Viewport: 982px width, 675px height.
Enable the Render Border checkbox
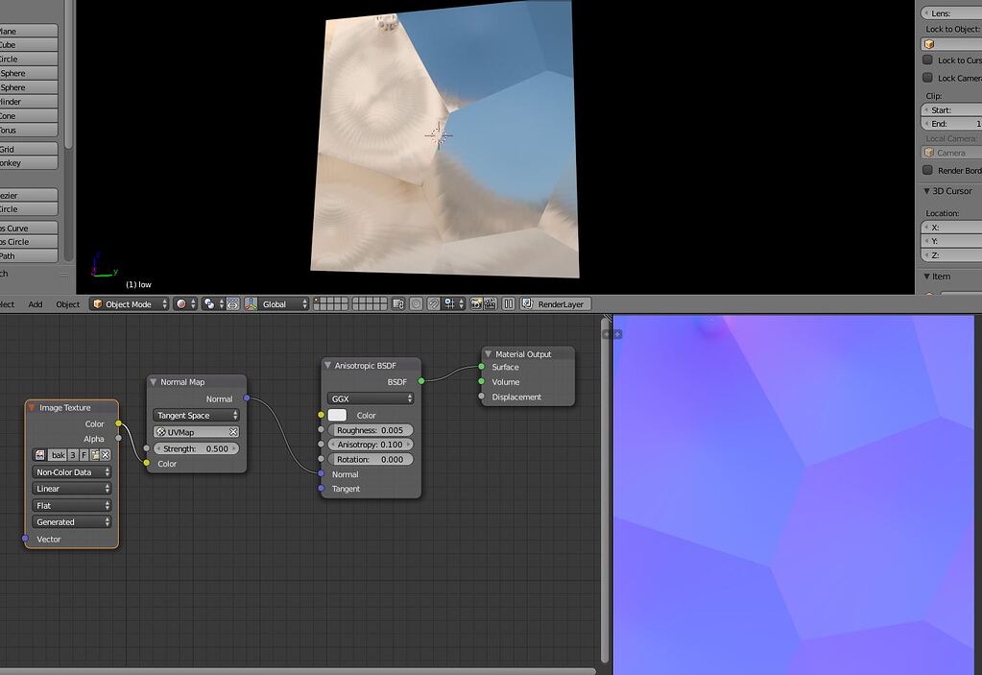pos(927,170)
